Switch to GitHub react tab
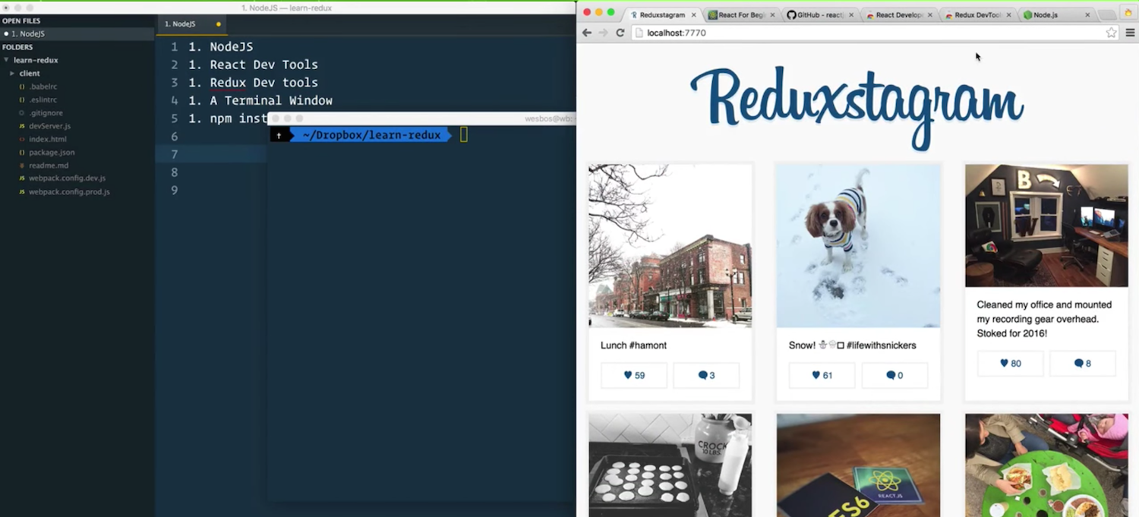The image size is (1139, 517). (819, 14)
